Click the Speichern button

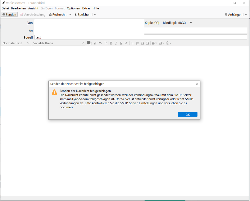click(83, 15)
